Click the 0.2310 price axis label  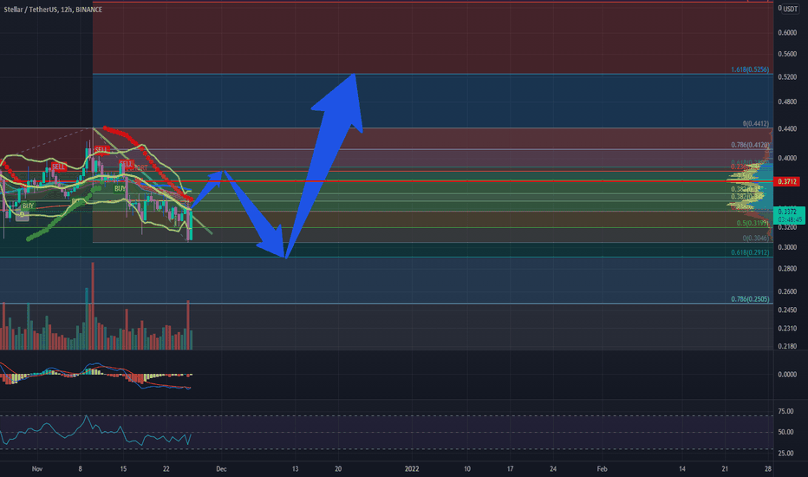coord(787,328)
